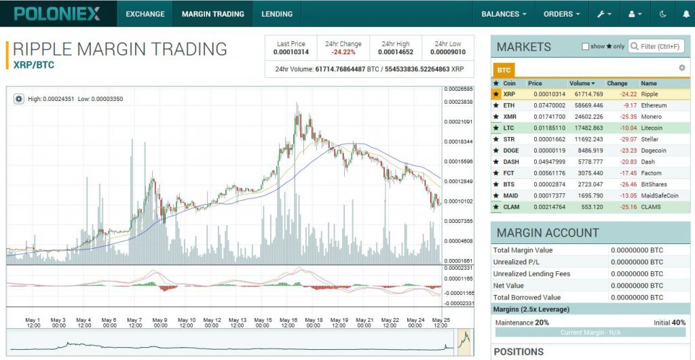
Task: Click the Total Margin Value row
Action: (x=590, y=250)
